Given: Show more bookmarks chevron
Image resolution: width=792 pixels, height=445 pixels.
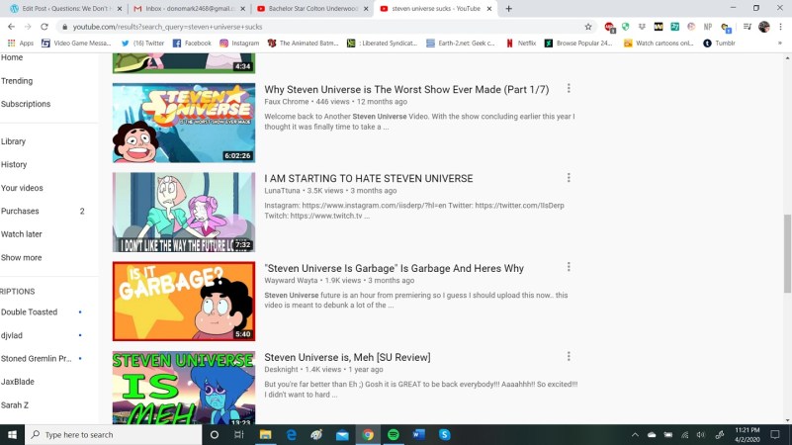Looking at the screenshot, I should click(x=780, y=44).
